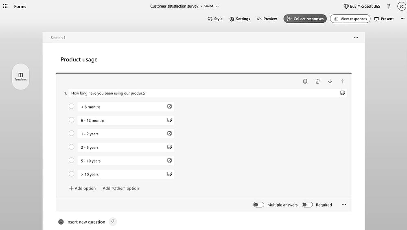Add image to '< 6 months' option
407x230 pixels.
[x=169, y=106]
